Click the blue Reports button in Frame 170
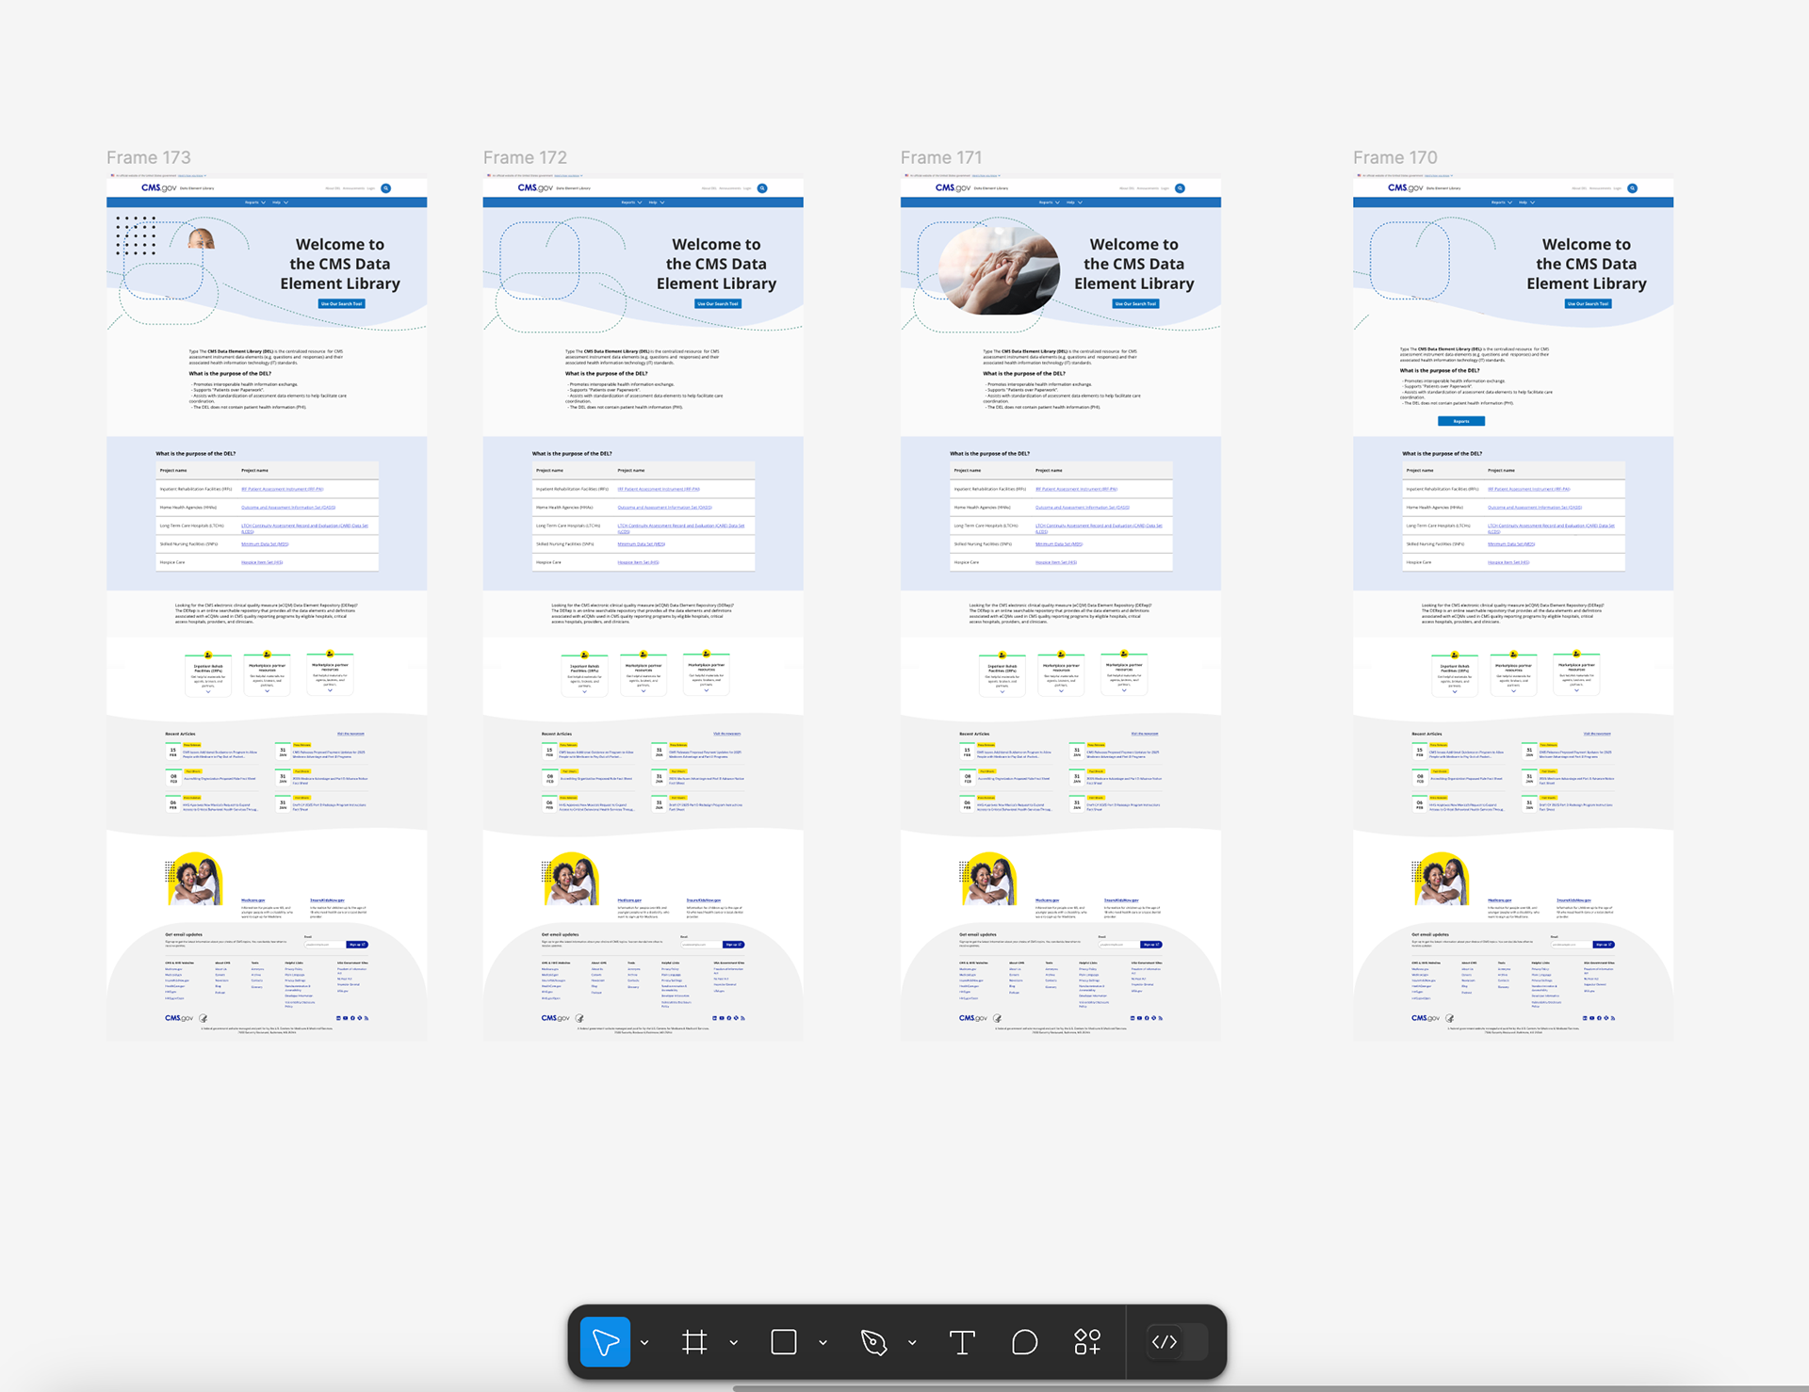1809x1392 pixels. coord(1460,421)
